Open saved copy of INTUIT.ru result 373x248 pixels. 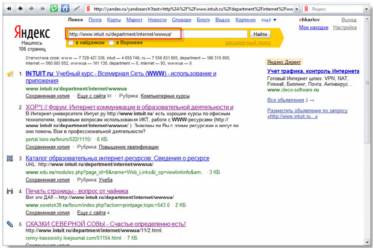click(x=48, y=96)
